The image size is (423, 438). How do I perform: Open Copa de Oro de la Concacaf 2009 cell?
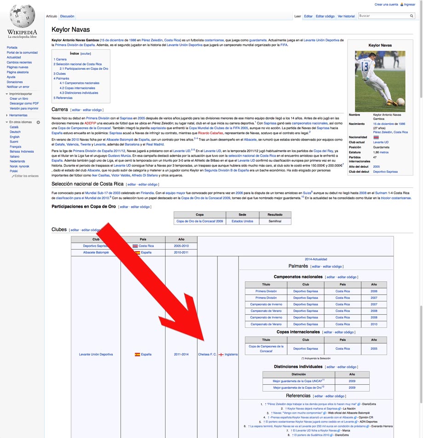200,221
